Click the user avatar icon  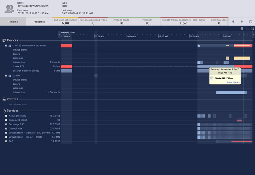coord(9,9)
